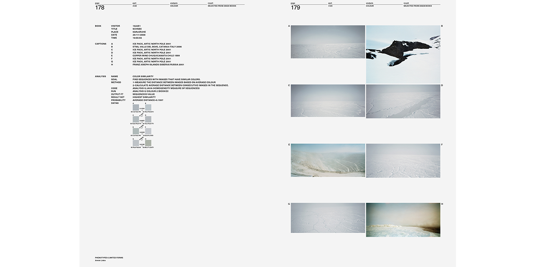Select photo C of the ice pack
Screen dimensions: 535x267
pos(328,101)
